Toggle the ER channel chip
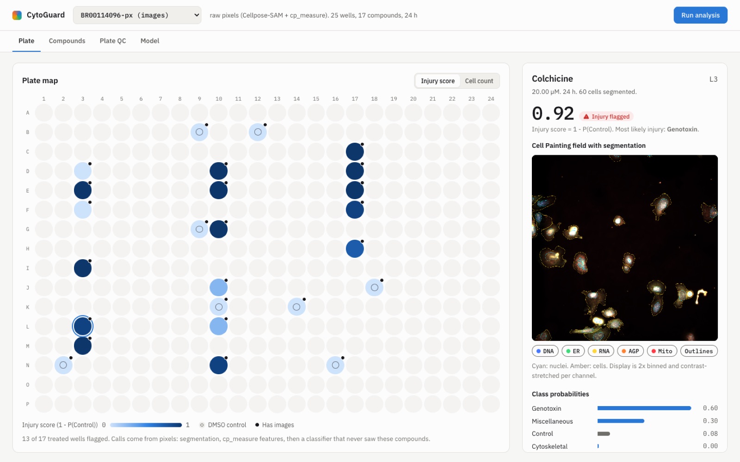740x462 pixels. pyautogui.click(x=573, y=351)
